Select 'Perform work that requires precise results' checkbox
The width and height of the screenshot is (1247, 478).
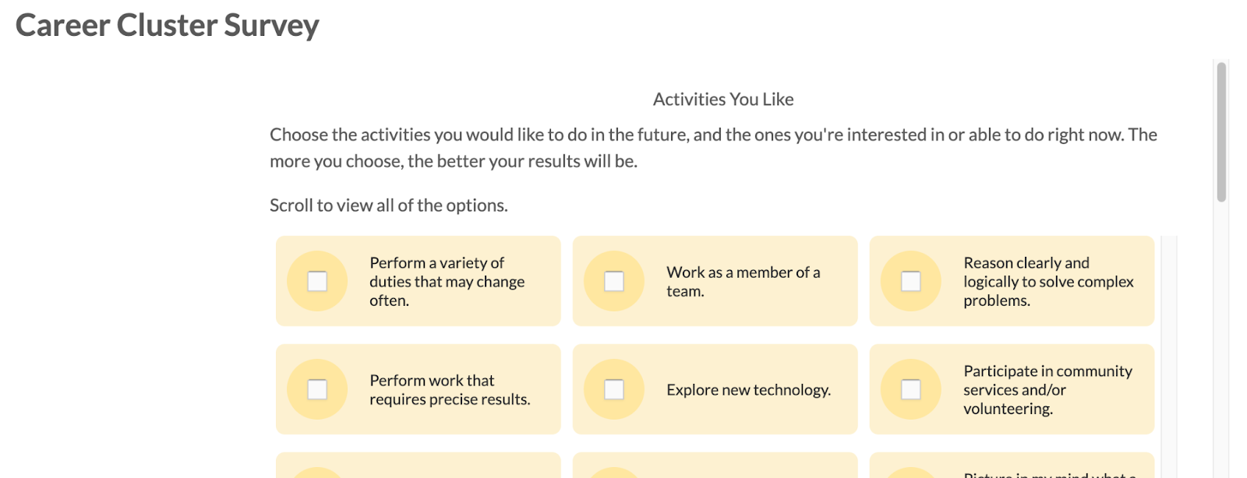coord(317,389)
